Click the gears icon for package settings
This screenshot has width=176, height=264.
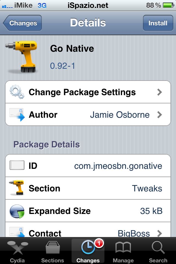click(17, 92)
